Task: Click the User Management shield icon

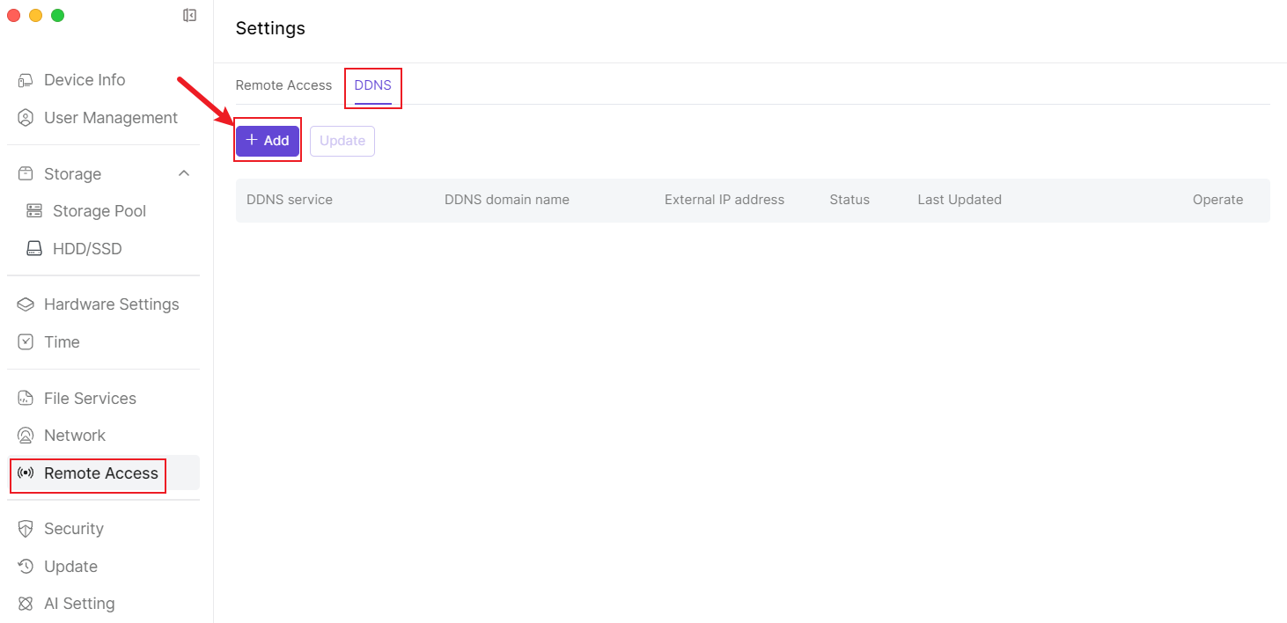Action: tap(26, 118)
